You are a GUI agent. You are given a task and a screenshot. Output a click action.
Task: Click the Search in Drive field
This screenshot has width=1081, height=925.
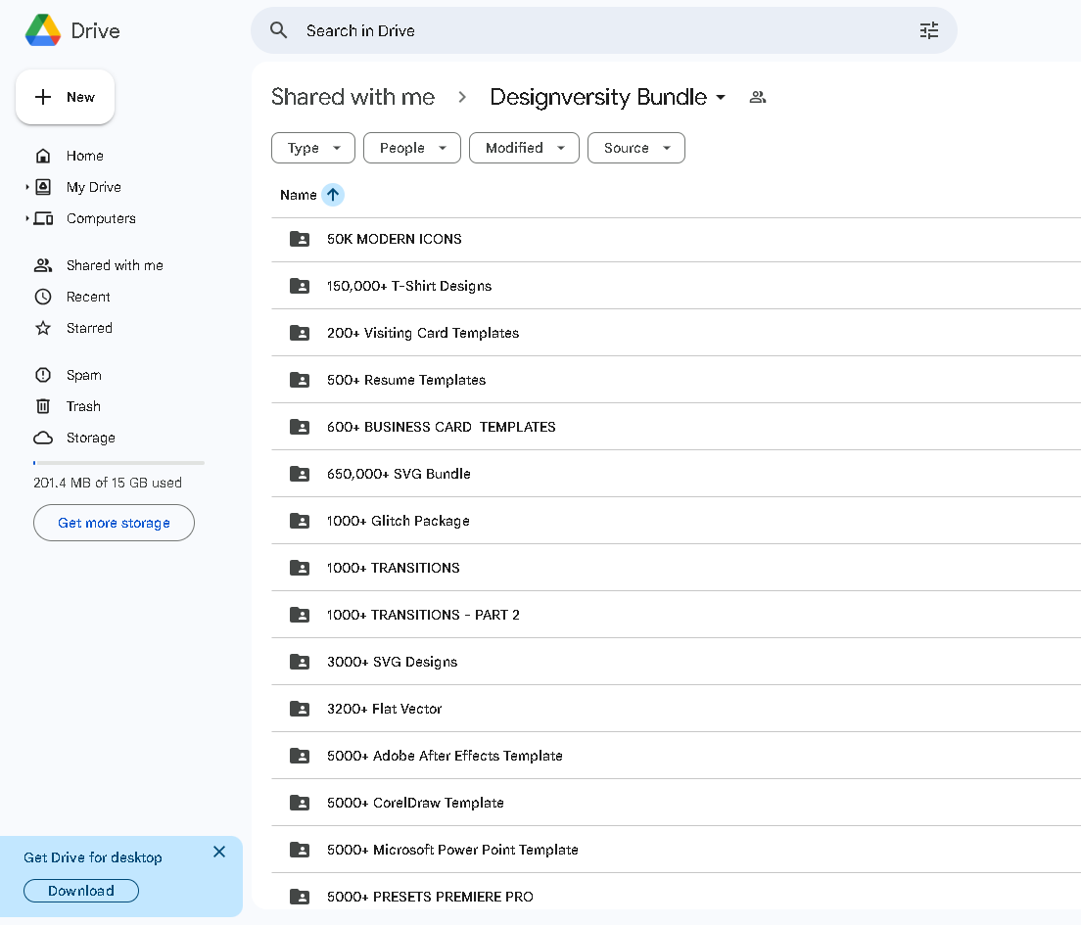[x=587, y=30]
